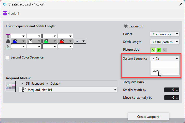Click the Jacquard module preview thumbnail

[x=11, y=86]
